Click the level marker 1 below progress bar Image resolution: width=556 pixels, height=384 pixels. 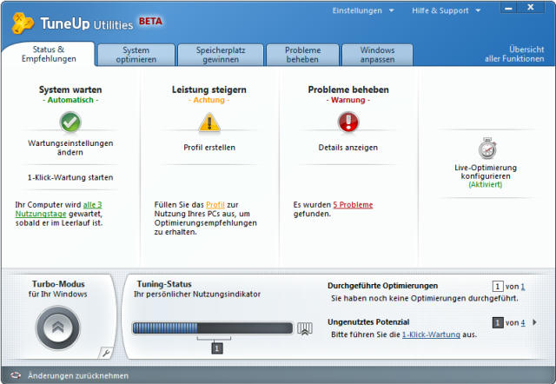click(x=217, y=348)
